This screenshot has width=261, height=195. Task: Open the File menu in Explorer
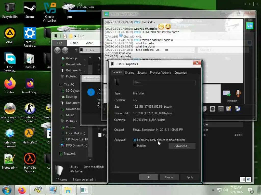coord(60,43)
